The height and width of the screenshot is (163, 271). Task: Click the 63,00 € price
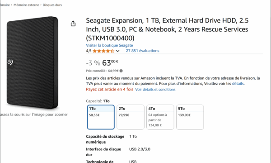110,62
